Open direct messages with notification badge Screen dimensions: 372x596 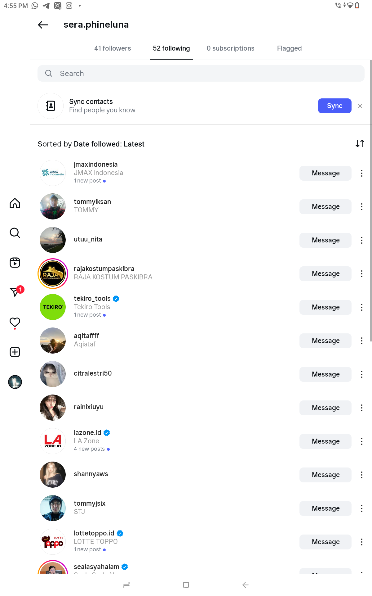15,292
